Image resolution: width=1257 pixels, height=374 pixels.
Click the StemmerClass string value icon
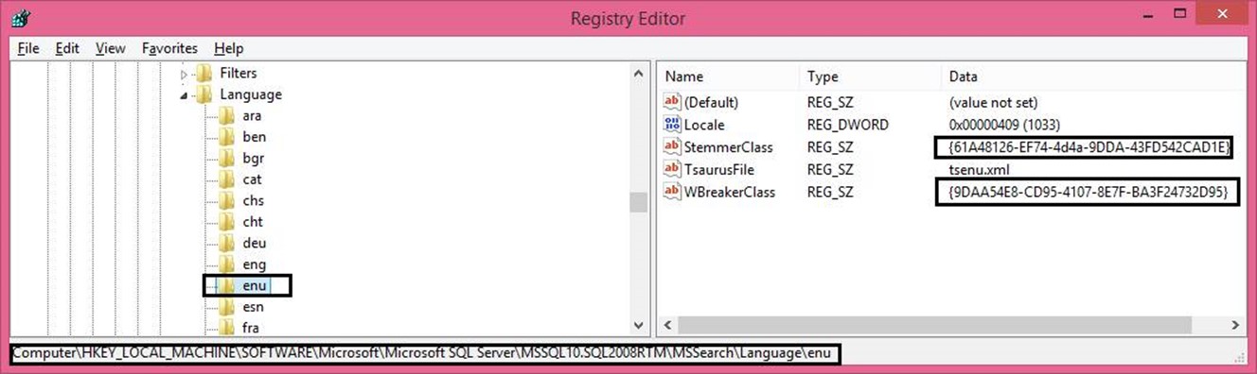(x=672, y=147)
